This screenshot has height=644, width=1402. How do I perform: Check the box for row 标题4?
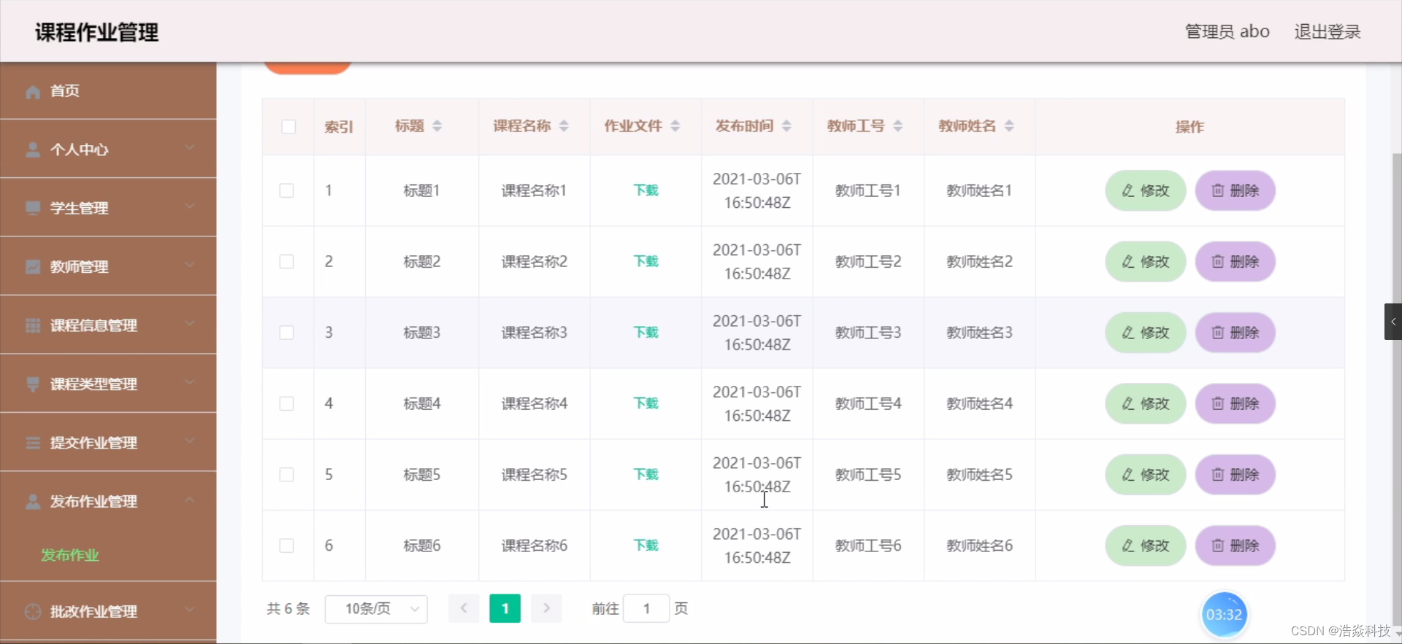(x=287, y=404)
